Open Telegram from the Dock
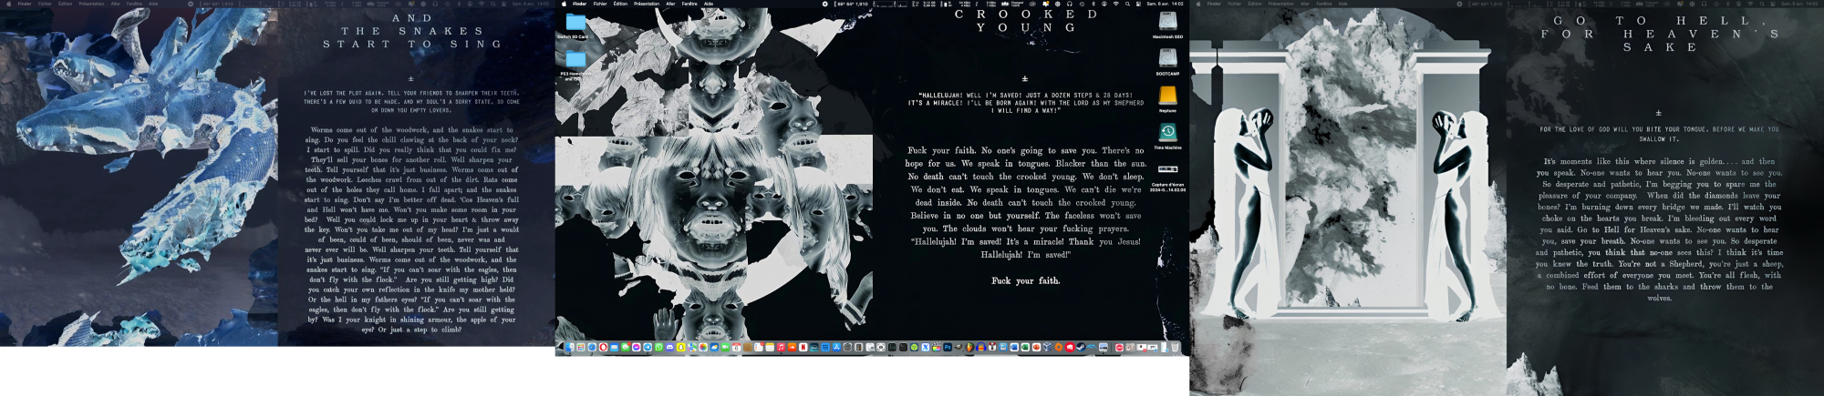The height and width of the screenshot is (396, 1824). tap(648, 347)
